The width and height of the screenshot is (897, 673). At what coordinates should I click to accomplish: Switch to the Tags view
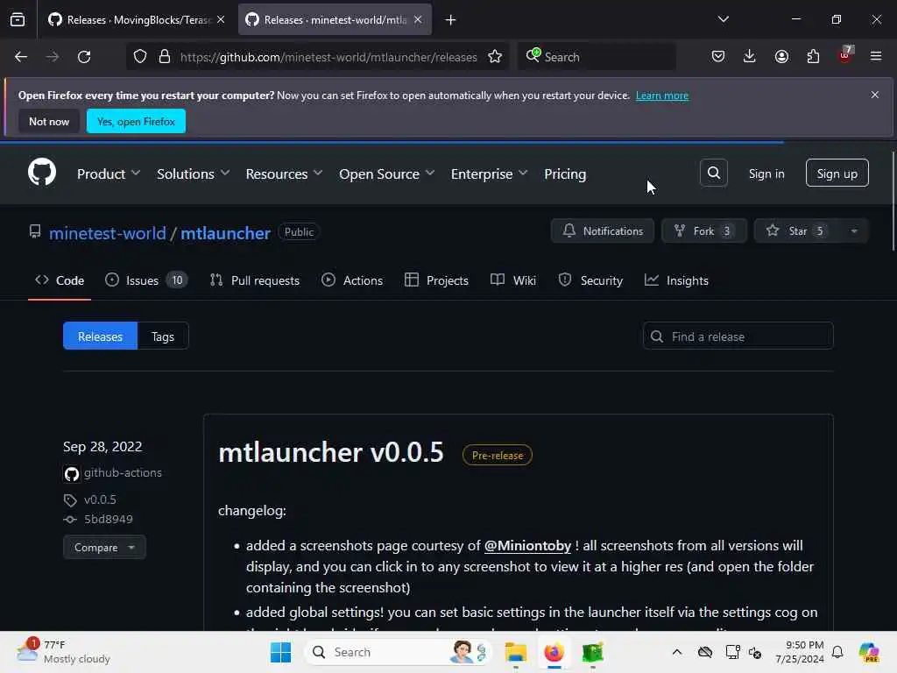(162, 336)
